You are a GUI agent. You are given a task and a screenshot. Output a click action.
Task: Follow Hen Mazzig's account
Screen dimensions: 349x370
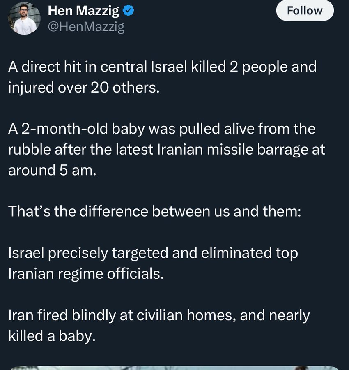tap(305, 11)
